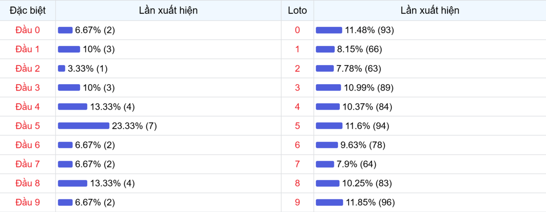
Task: Click Loto number 0 label
Action: coord(298,30)
